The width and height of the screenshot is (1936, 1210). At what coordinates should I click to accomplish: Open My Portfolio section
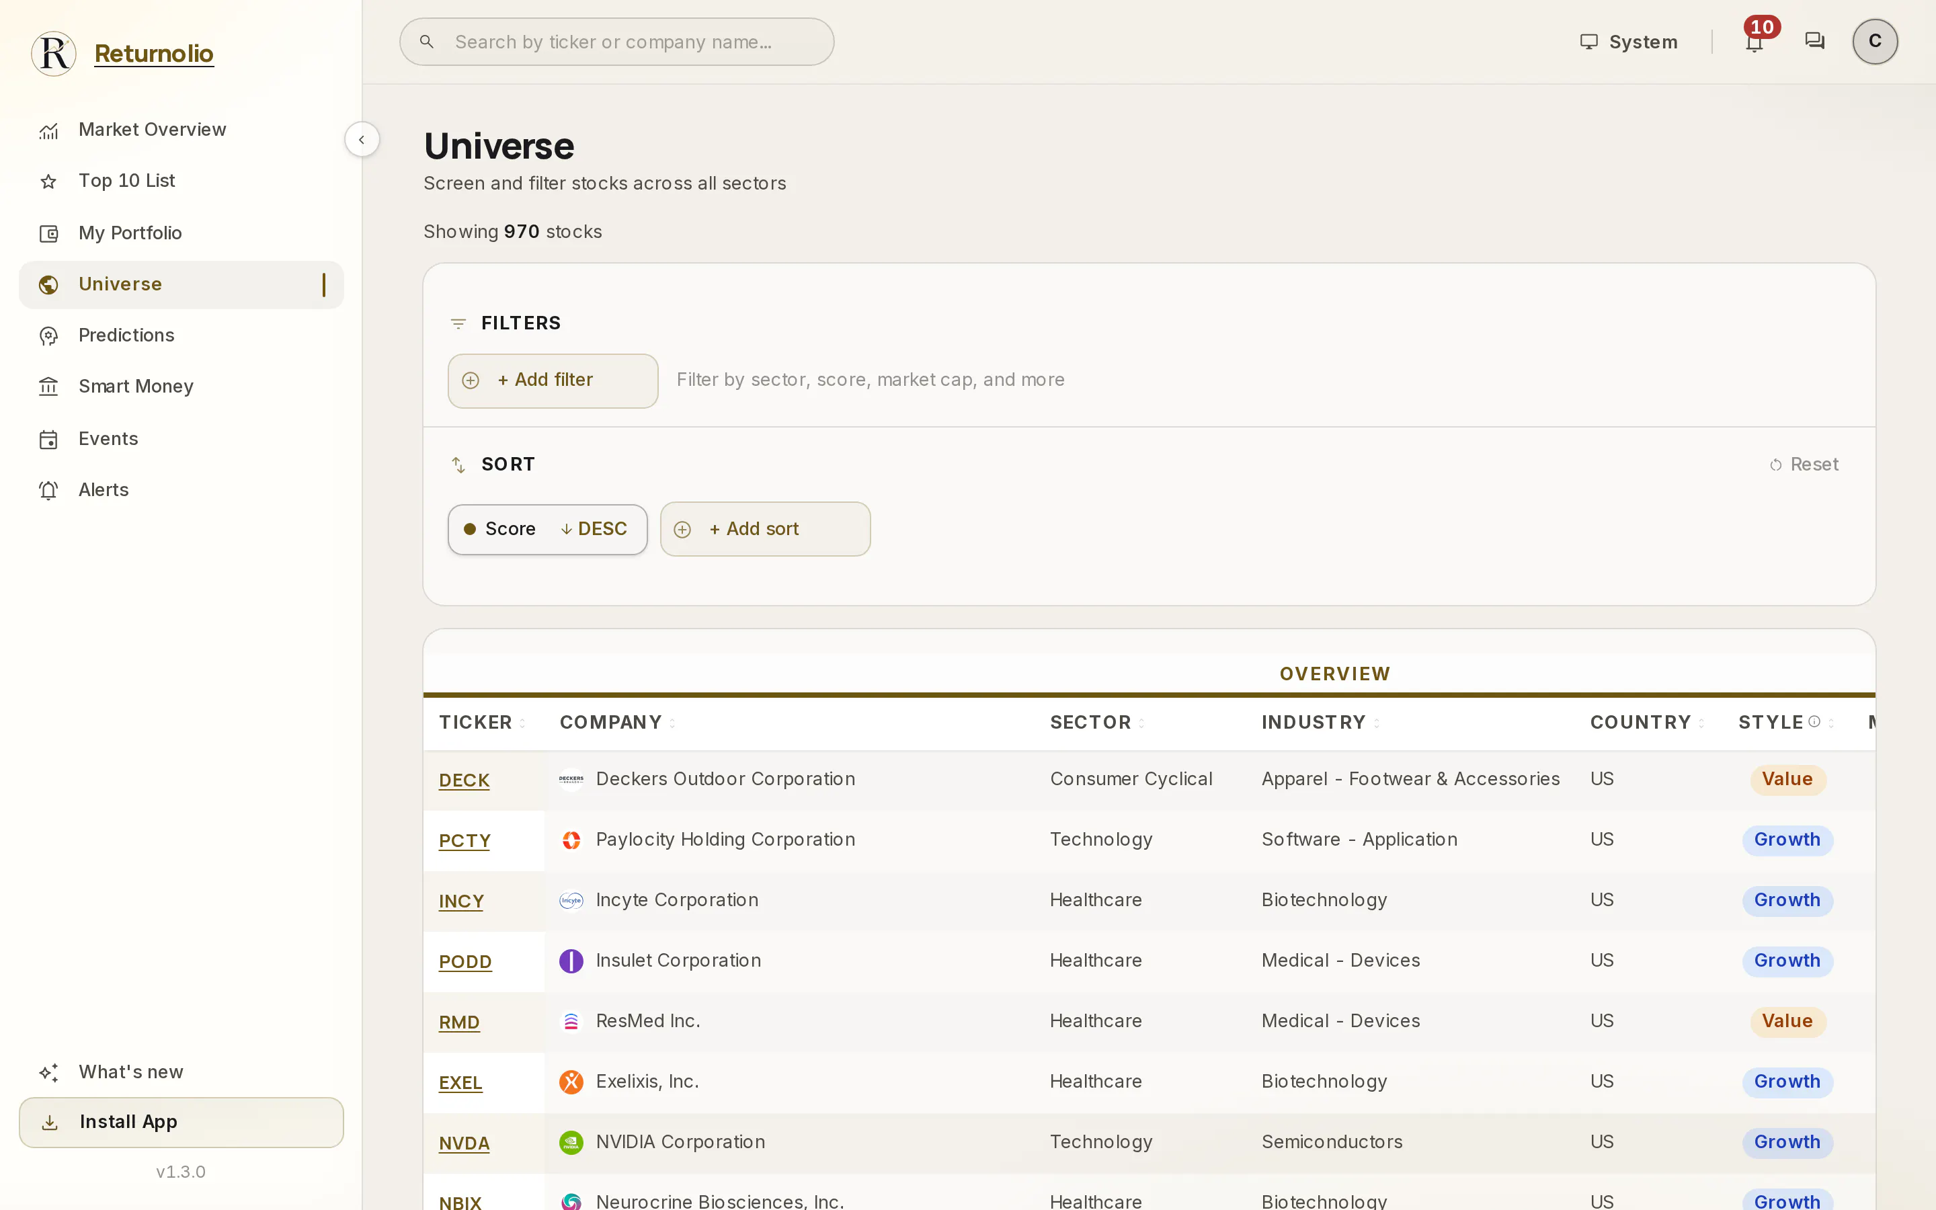click(181, 233)
